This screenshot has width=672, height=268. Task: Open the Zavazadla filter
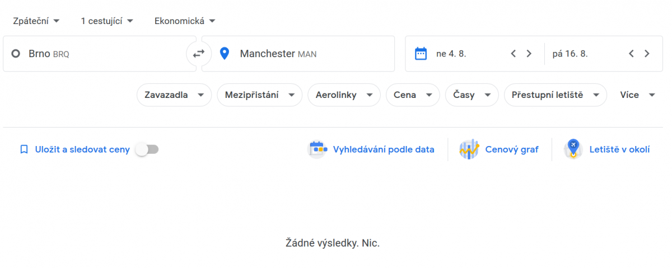[174, 95]
